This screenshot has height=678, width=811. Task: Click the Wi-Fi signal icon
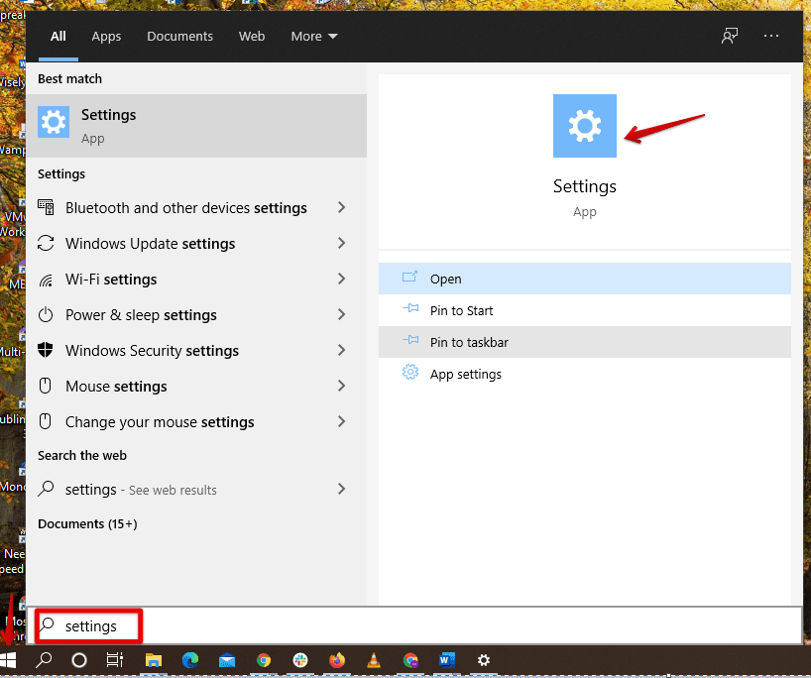(x=46, y=280)
